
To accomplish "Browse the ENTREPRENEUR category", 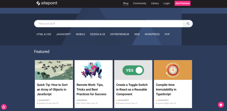I will (119, 34).
